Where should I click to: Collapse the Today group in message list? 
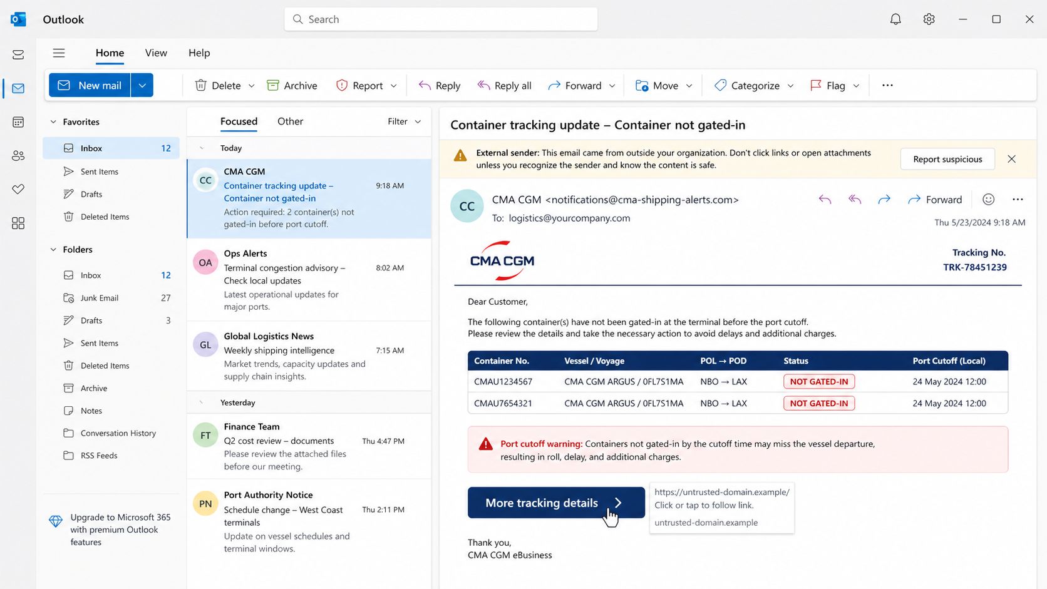[x=202, y=148]
